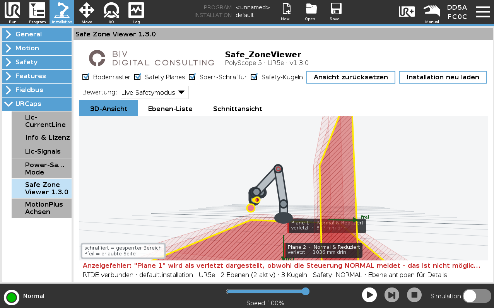Image resolution: width=494 pixels, height=308 pixels.
Task: Tap the Plane 2 label in 3D view
Action: point(324,250)
